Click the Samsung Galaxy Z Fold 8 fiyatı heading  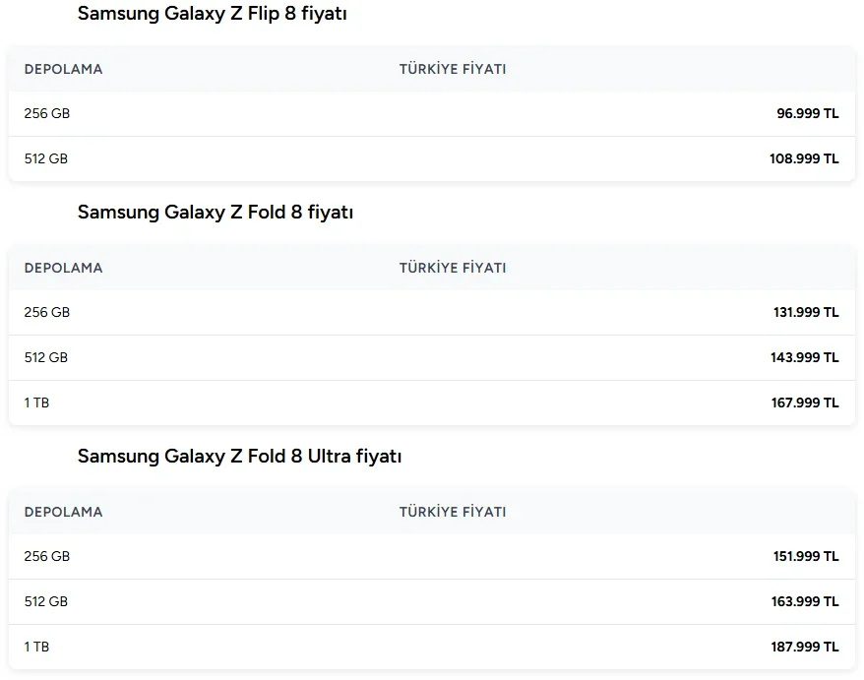[x=216, y=213]
